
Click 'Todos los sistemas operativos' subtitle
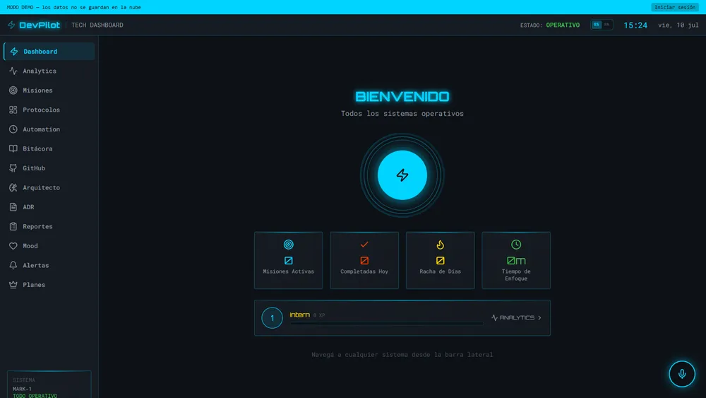[402, 114]
